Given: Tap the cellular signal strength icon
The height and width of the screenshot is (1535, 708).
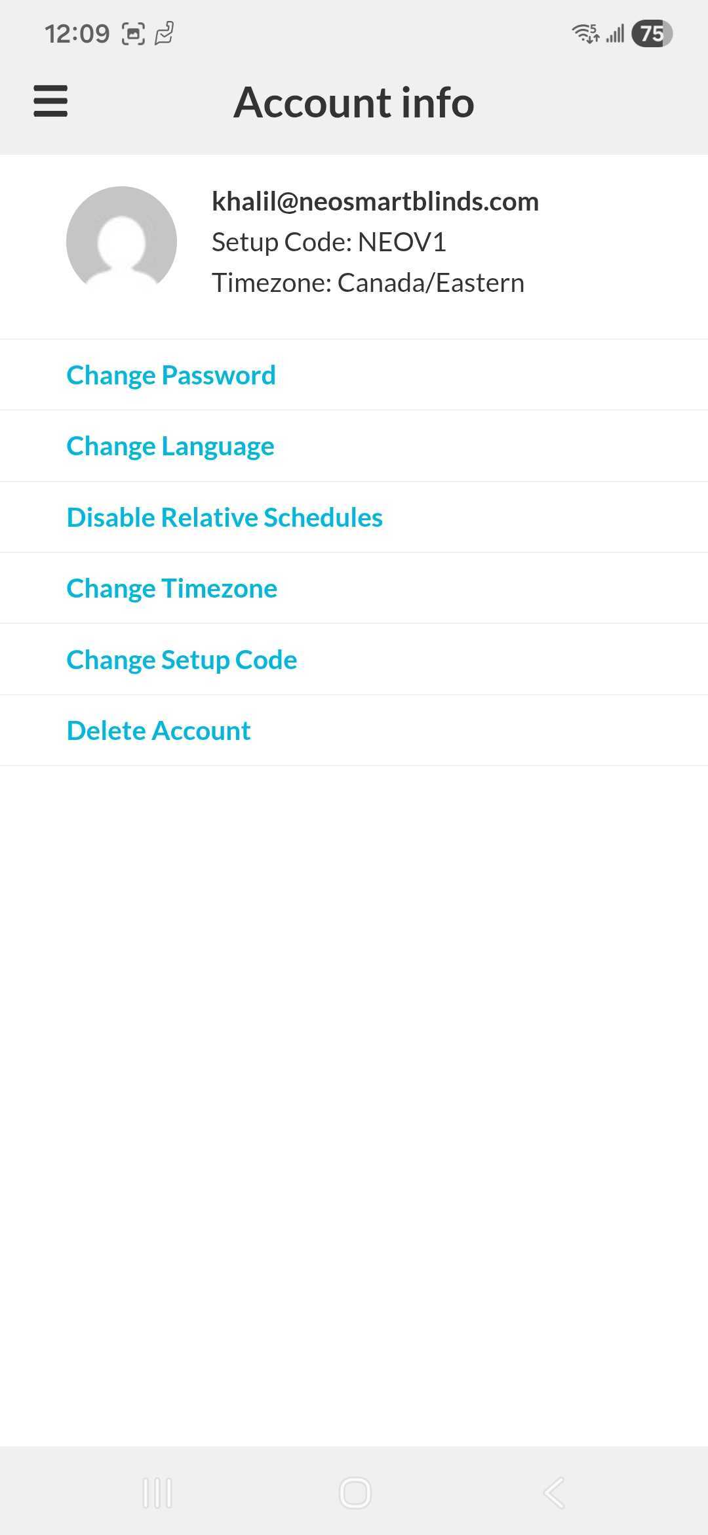Looking at the screenshot, I should (615, 33).
